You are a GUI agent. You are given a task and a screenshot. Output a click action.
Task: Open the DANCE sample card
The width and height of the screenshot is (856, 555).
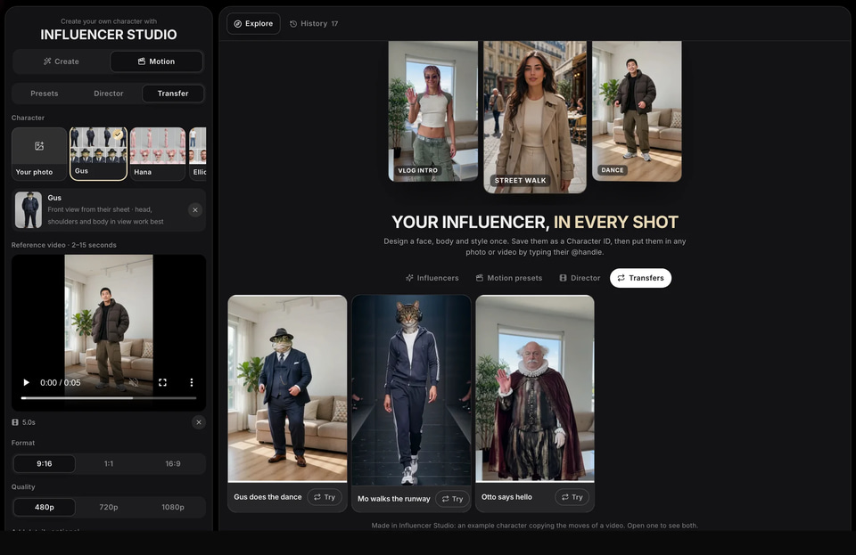point(637,110)
